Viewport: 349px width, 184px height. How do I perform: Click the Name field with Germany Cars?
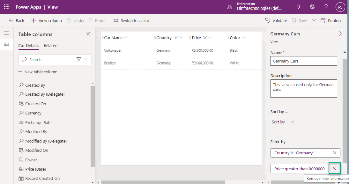click(304, 61)
